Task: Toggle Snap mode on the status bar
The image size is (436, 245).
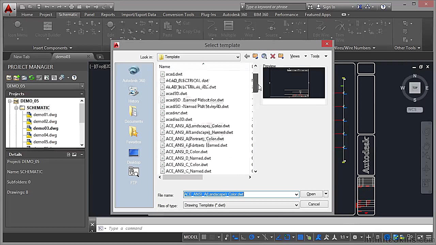Action: pyautogui.click(x=212, y=237)
